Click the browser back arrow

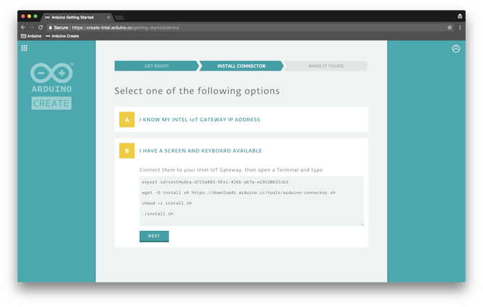(23, 28)
